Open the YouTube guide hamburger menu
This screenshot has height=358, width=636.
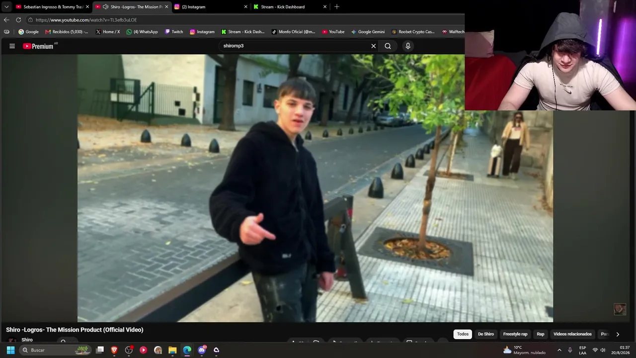click(x=12, y=46)
